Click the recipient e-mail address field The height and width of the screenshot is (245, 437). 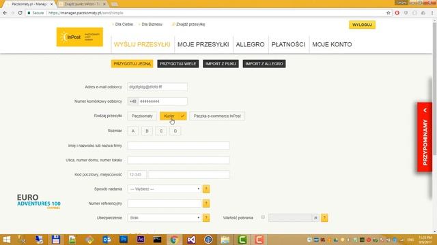click(x=158, y=87)
